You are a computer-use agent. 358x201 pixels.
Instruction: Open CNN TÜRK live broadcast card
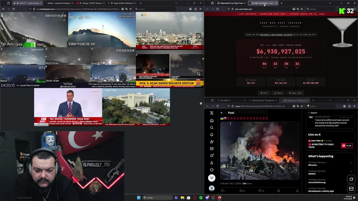point(330,144)
